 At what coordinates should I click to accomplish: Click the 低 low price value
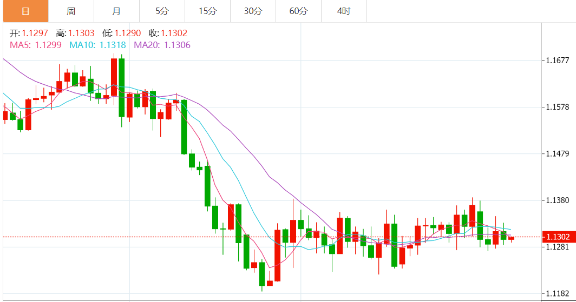click(128, 33)
